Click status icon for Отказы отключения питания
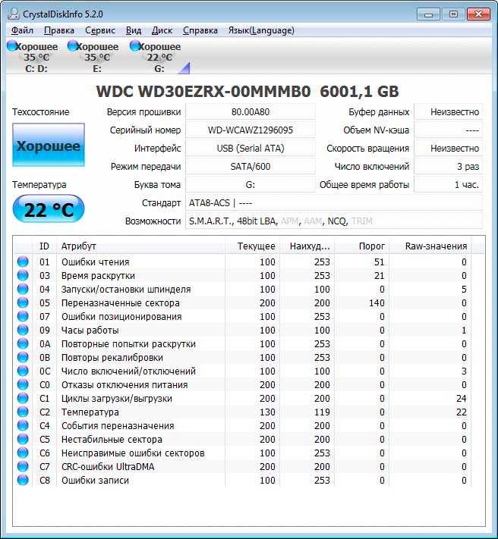498x539 pixels. tap(23, 384)
